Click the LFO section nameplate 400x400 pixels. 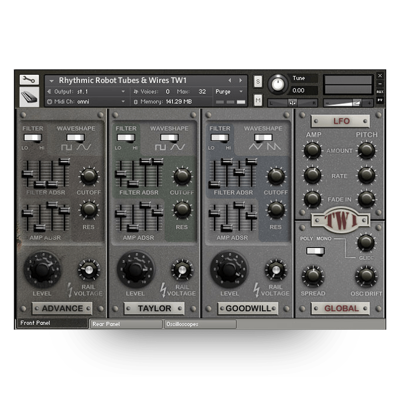340,121
